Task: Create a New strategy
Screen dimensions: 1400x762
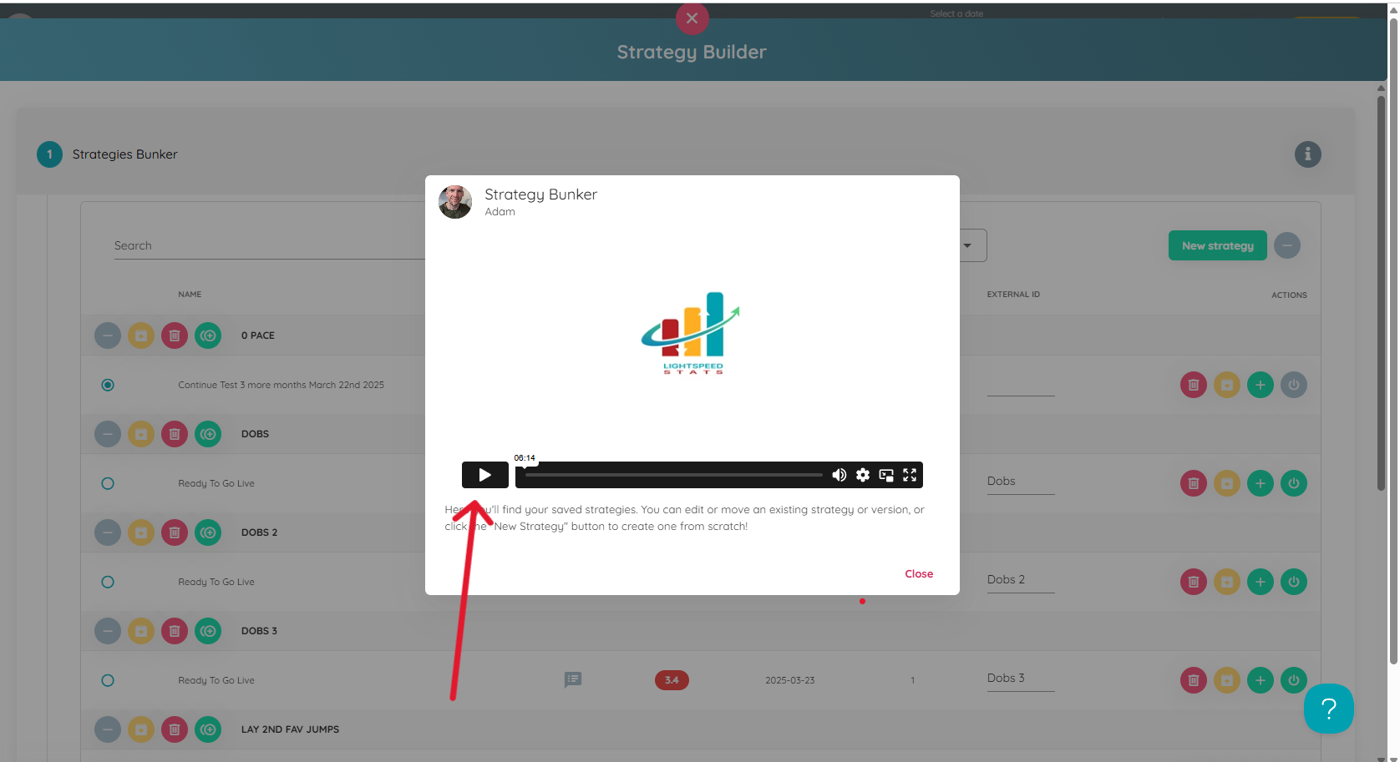Action: [x=1217, y=245]
